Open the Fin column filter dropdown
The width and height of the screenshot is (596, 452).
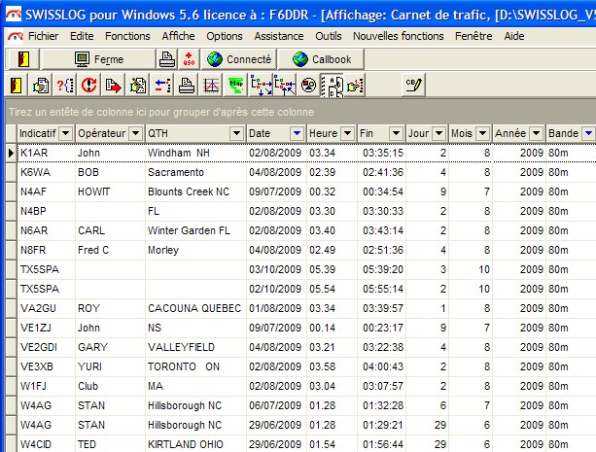click(396, 133)
